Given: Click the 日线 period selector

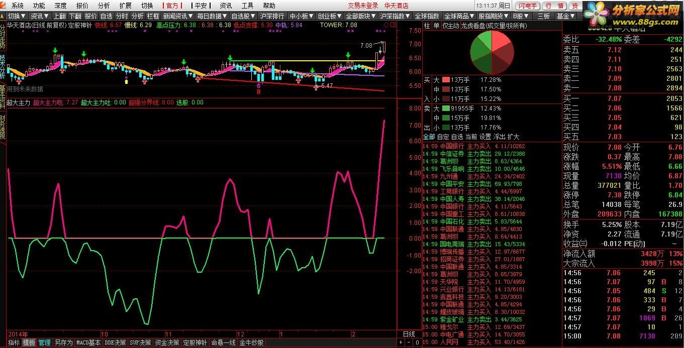Looking at the screenshot, I should coord(409,334).
